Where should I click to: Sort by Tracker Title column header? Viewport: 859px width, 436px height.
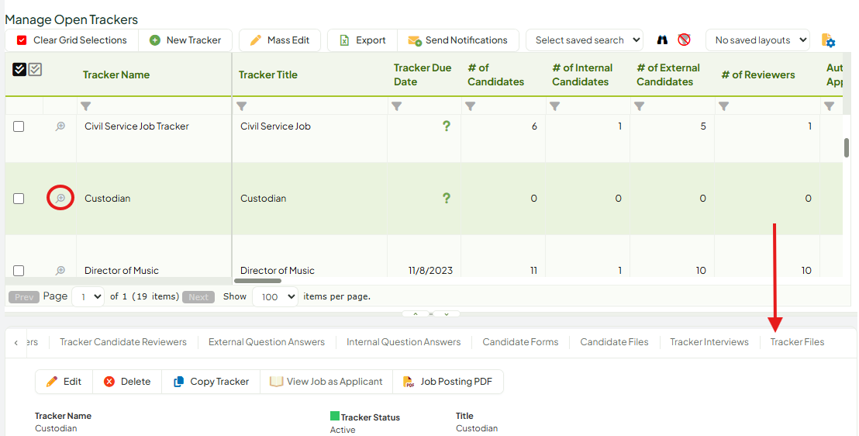(268, 75)
